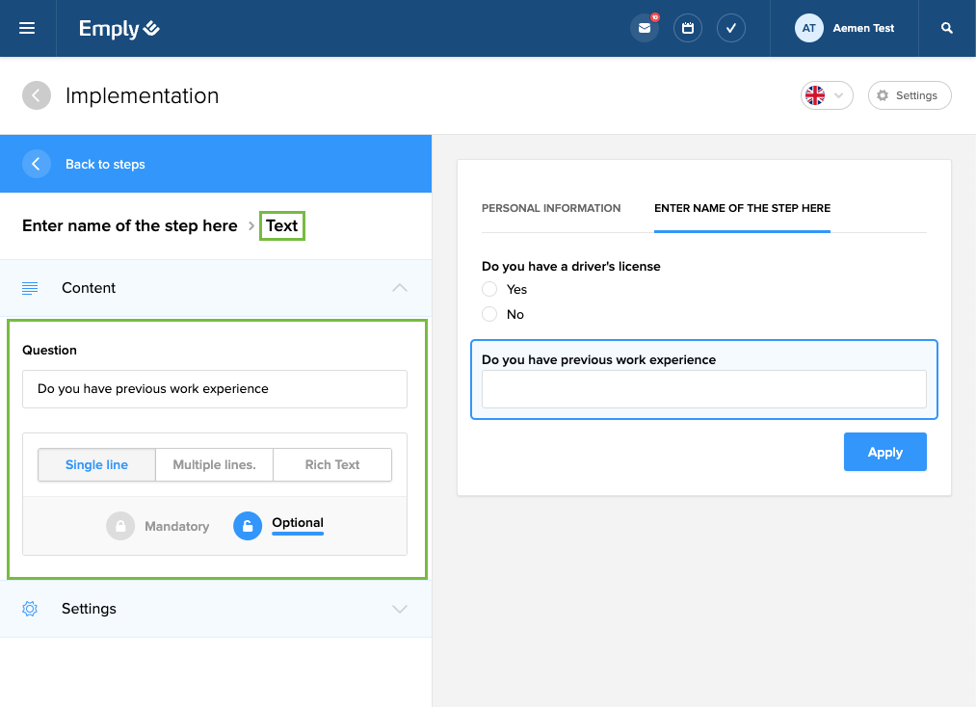The height and width of the screenshot is (707, 976).
Task: Switch to the Personal Information tab
Action: pyautogui.click(x=551, y=208)
